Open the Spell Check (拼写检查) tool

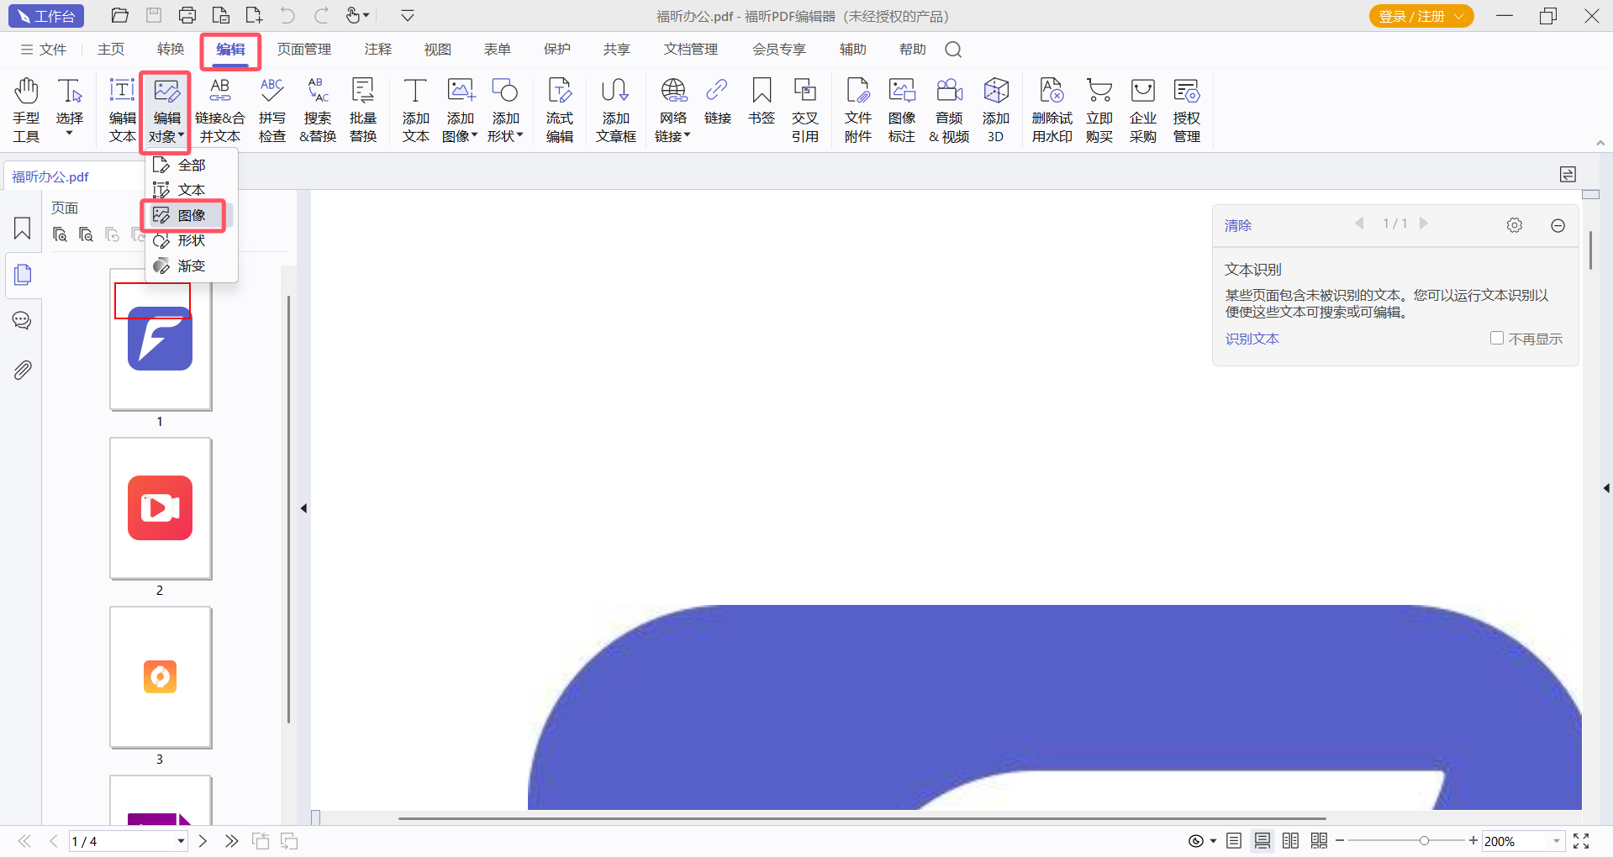(271, 109)
